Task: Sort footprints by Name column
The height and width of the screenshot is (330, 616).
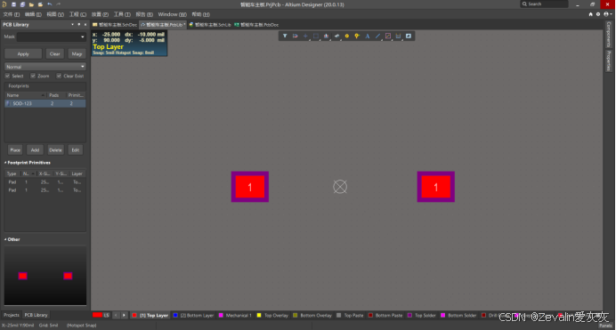Action: [26, 95]
